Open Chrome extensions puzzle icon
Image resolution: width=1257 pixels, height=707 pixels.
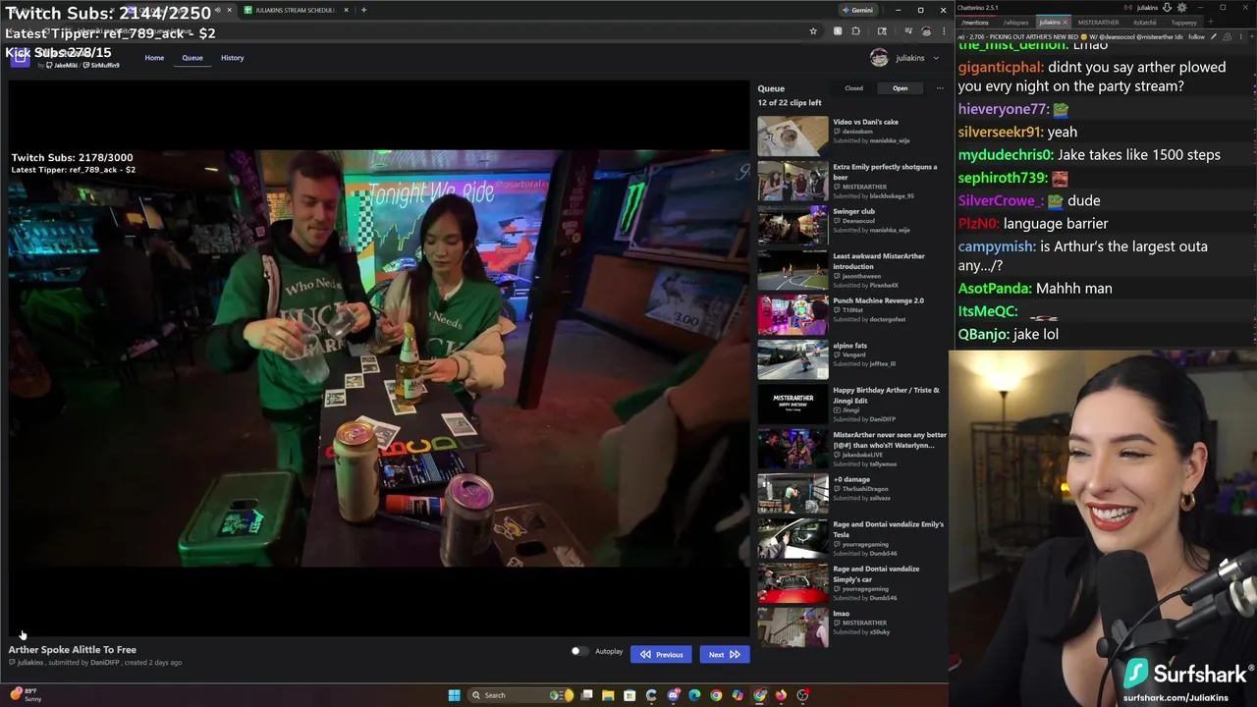coord(855,31)
